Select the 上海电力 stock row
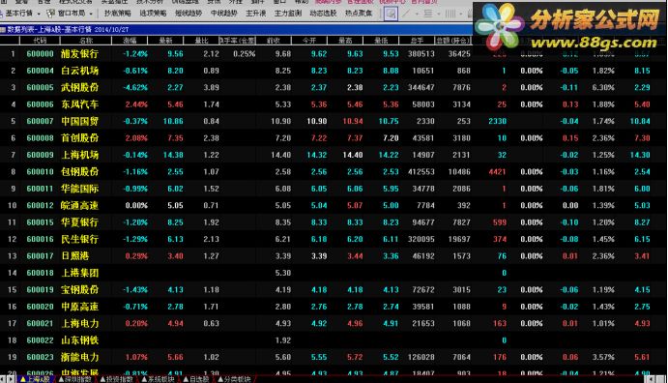 (334, 323)
